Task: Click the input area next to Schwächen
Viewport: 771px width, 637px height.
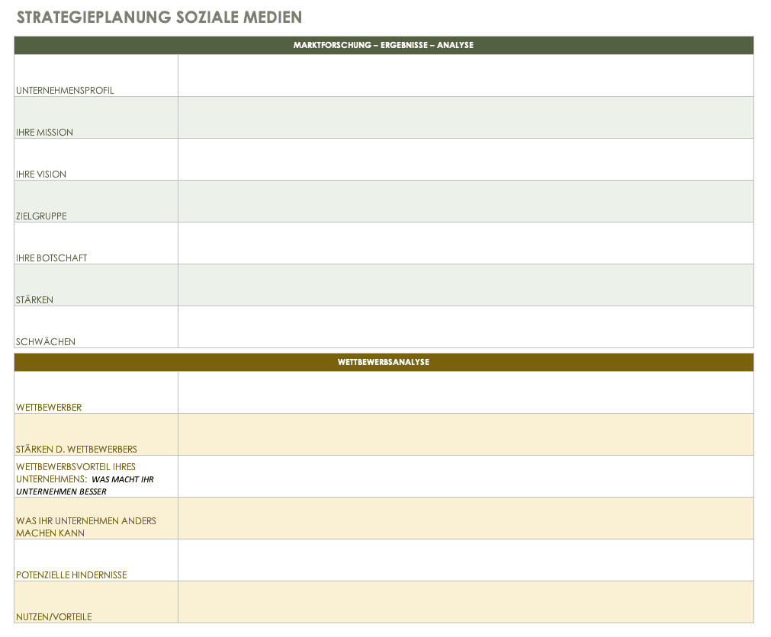Action: tap(465, 327)
